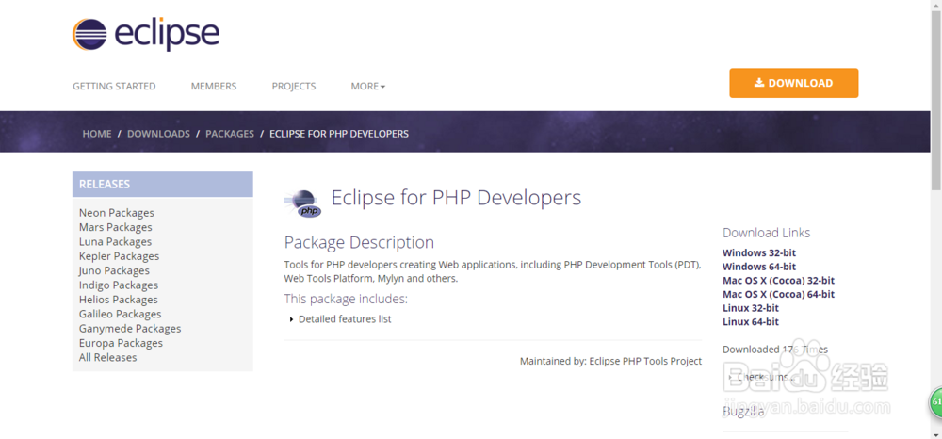
Task: Open Juno Packages release
Action: [x=114, y=270]
